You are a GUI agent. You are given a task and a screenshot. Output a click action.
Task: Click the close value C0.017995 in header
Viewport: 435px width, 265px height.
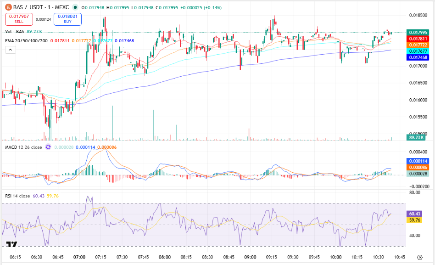(x=167, y=8)
